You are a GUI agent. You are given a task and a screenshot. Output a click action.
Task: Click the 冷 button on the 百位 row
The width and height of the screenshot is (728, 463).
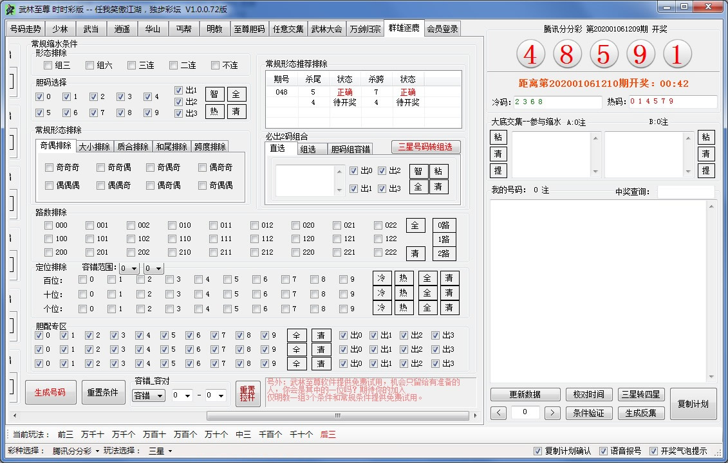coord(382,279)
